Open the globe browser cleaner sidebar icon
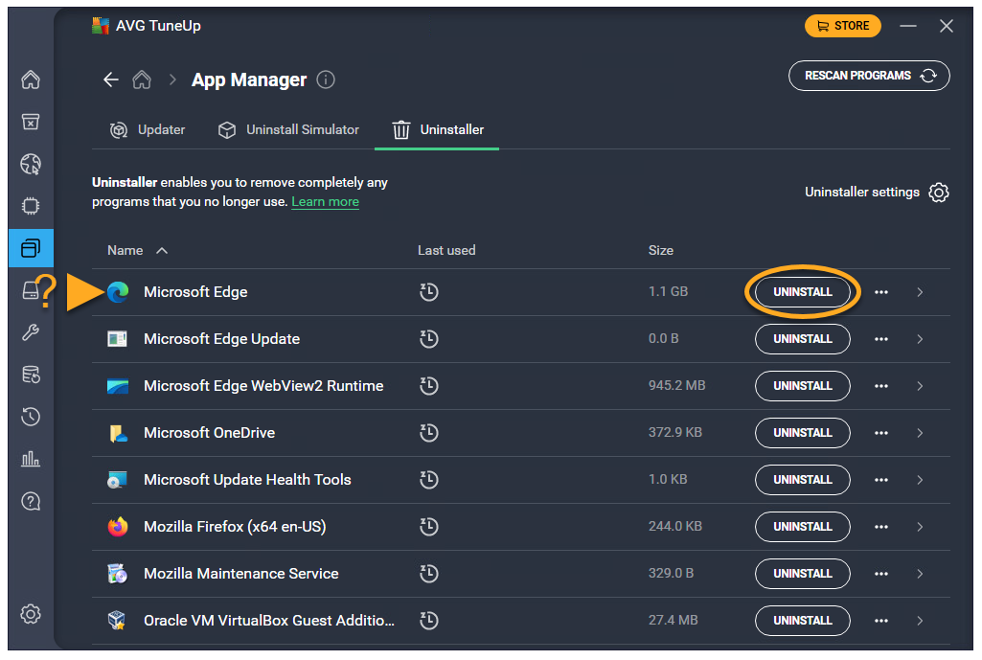Image resolution: width=982 pixels, height=660 pixels. click(31, 164)
